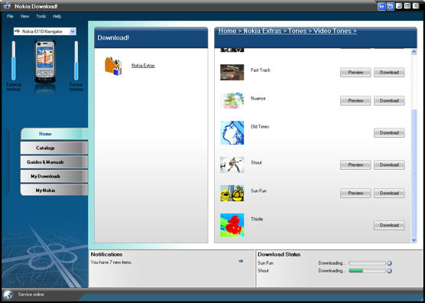Click the "Nuance" item name
This screenshot has height=303, width=425.
(258, 98)
